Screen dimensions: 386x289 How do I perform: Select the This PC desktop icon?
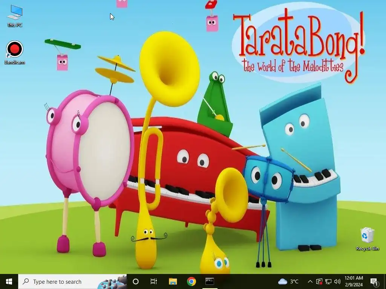pos(15,16)
